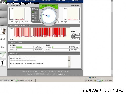This screenshot has width=126, height=94.
Task: Click the results box scroll up arrow
Action: tap(69, 57)
